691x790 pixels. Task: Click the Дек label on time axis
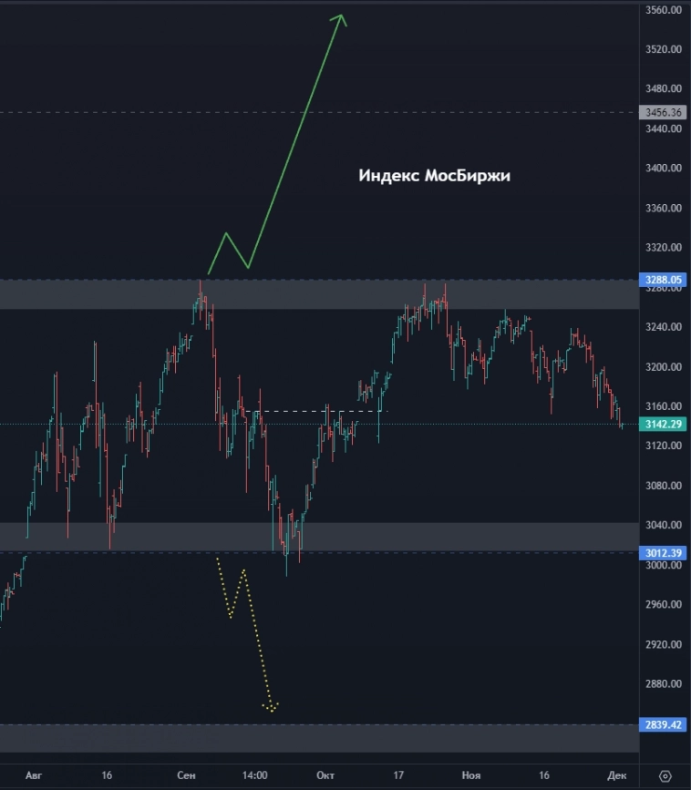tap(617, 775)
